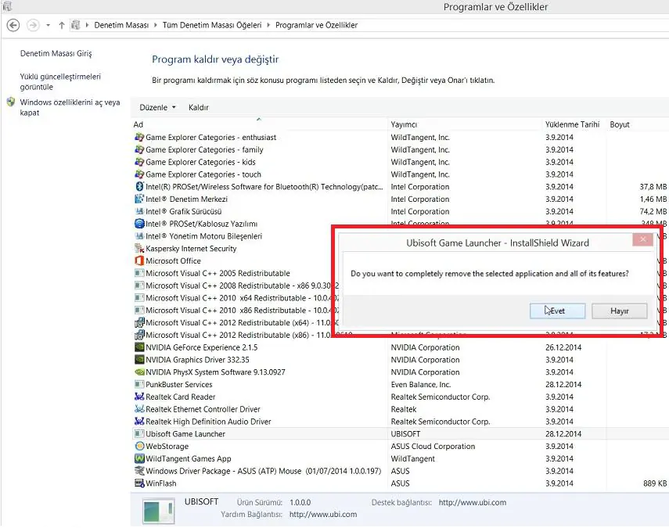Open the recent locations dropdown arrow

[49, 25]
